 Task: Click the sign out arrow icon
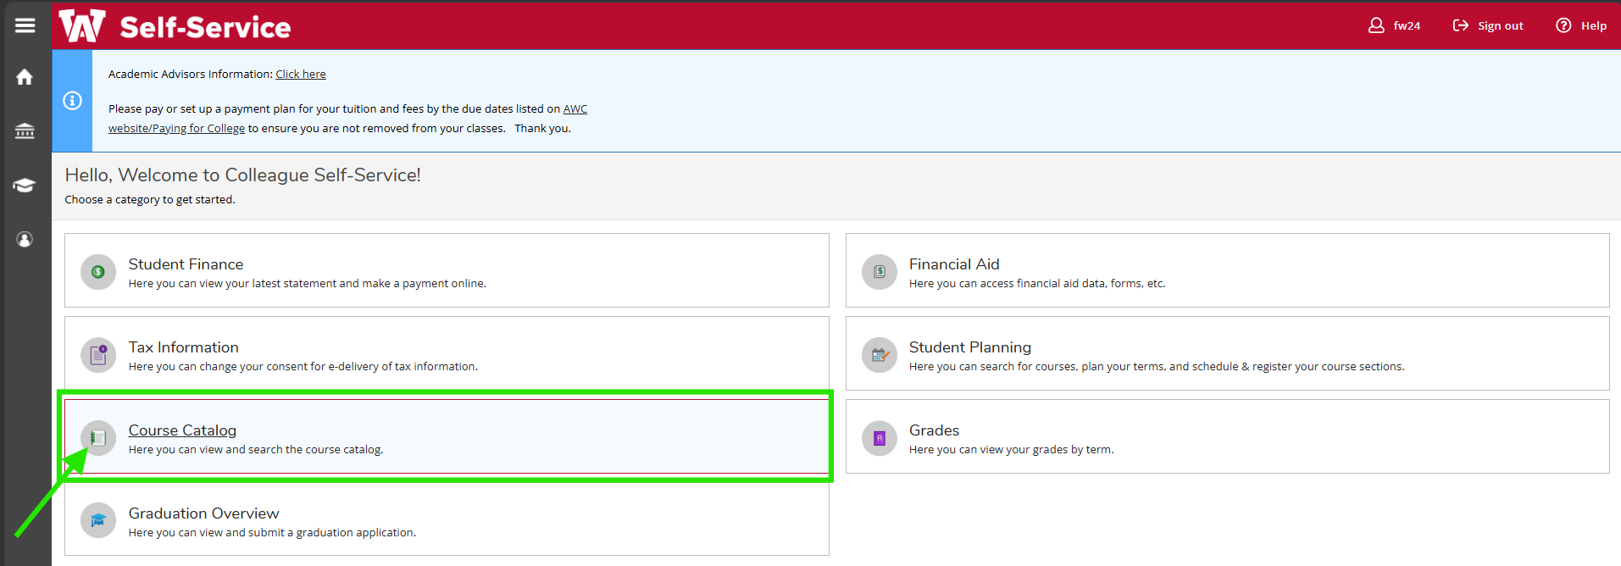click(1461, 25)
